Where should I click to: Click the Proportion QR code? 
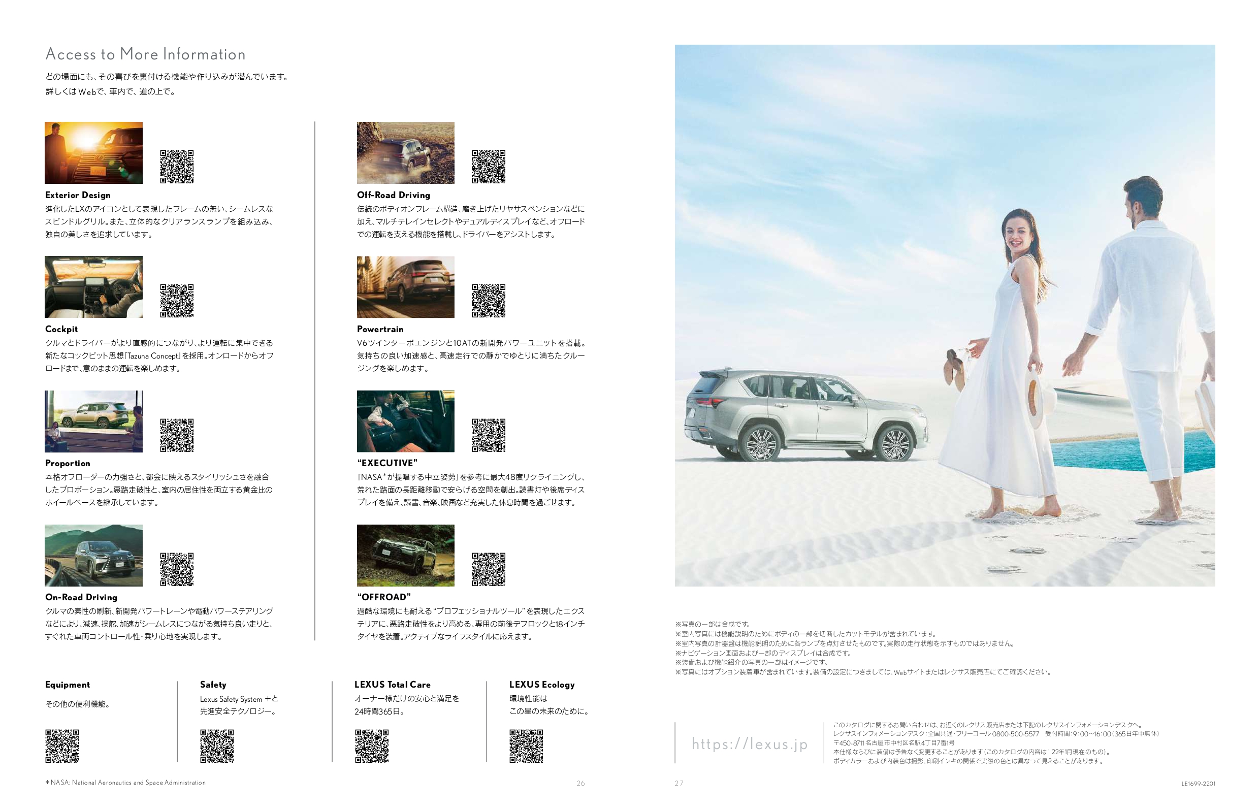pos(177,435)
